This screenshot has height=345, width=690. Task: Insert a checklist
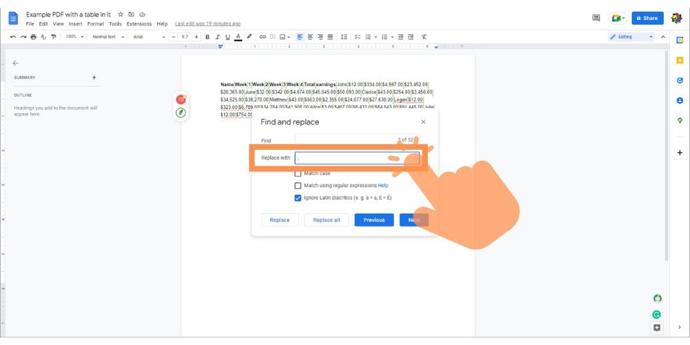(x=357, y=37)
